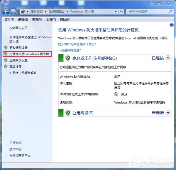Click the shield icon beside 打开或关闭 Windows 防火墙
This screenshot has width=176, height=170.
(x=6, y=54)
